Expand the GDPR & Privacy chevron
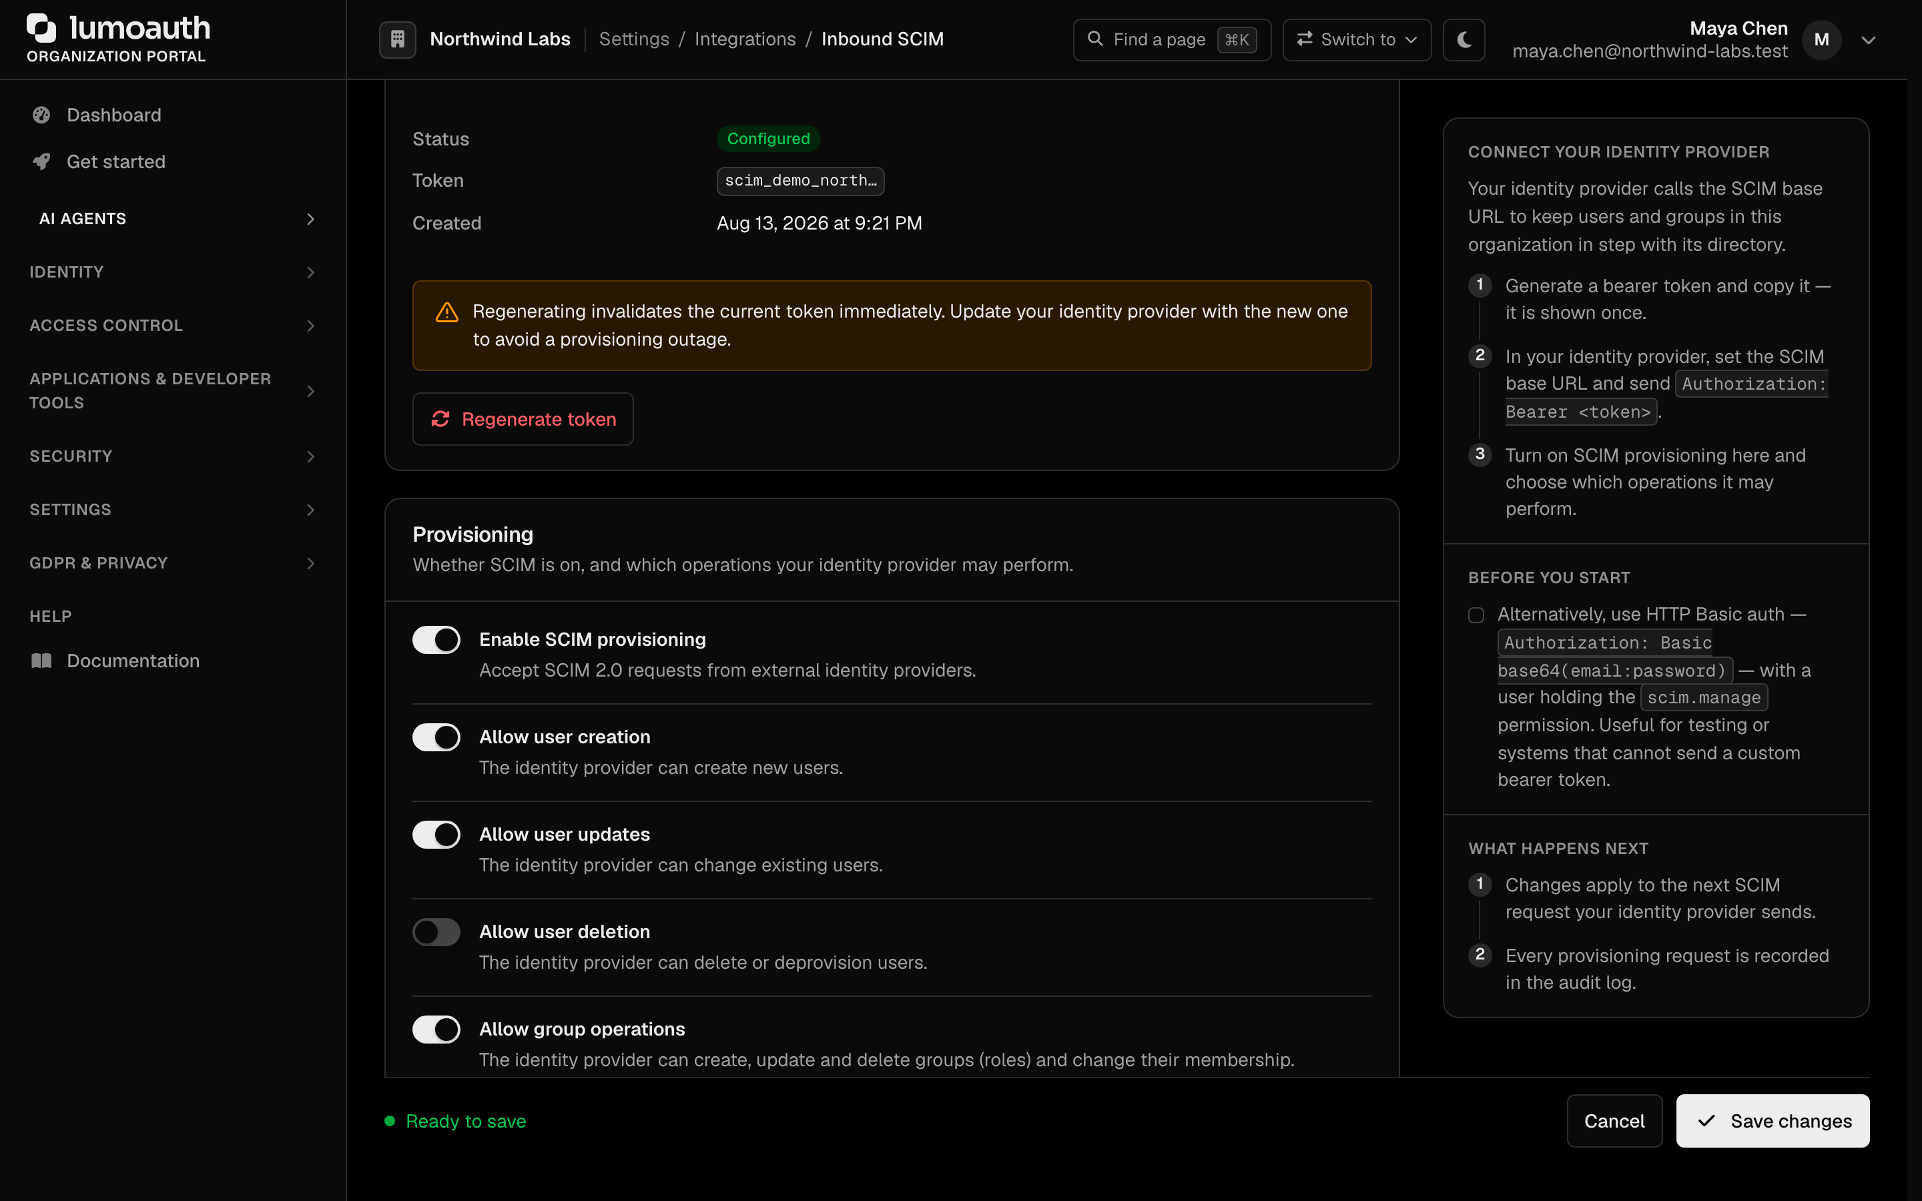Image resolution: width=1922 pixels, height=1201 pixels. tap(310, 563)
